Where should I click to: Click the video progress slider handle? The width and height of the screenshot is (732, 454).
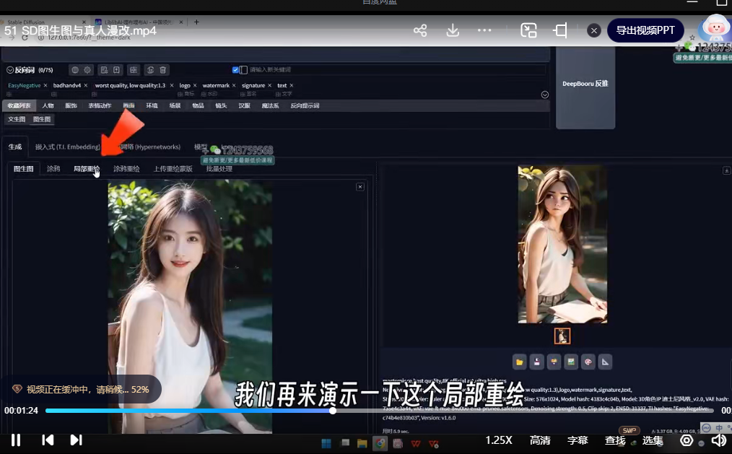[332, 411]
